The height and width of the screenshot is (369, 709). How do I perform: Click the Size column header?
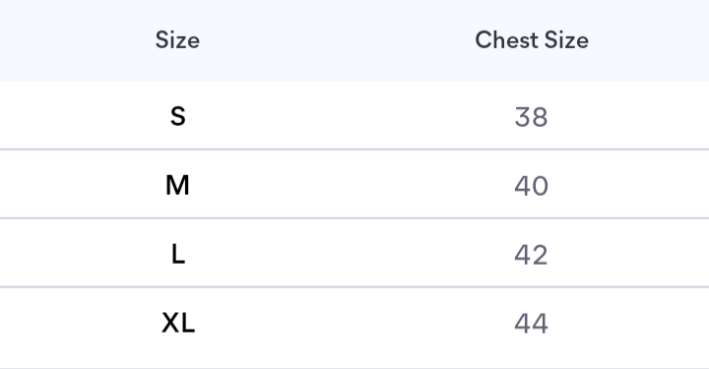[x=177, y=40]
